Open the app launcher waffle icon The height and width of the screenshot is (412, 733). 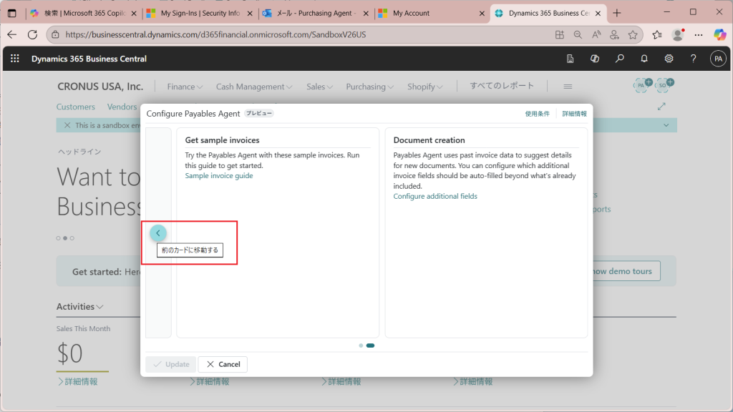[15, 59]
